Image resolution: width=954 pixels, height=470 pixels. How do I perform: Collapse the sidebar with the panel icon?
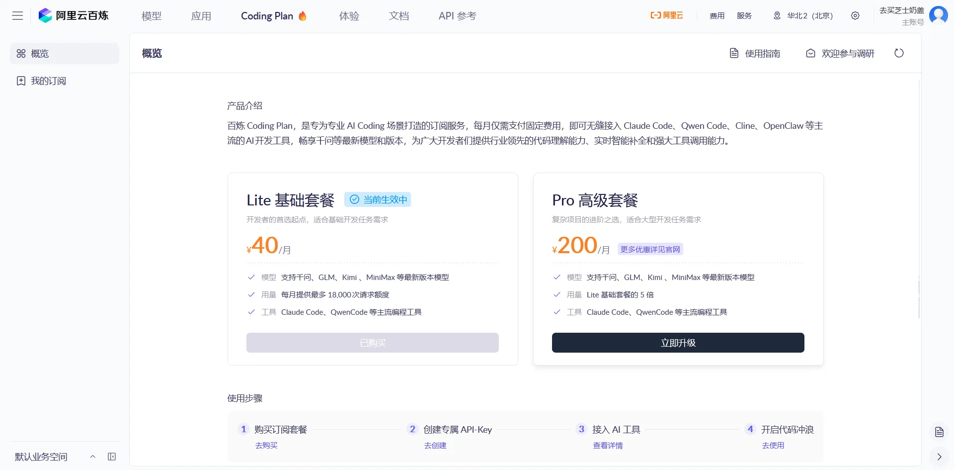coord(112,457)
